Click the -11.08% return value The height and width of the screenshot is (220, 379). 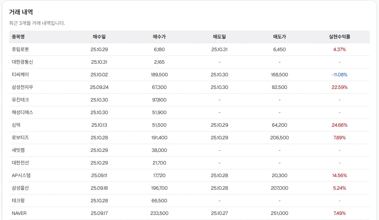(339, 75)
